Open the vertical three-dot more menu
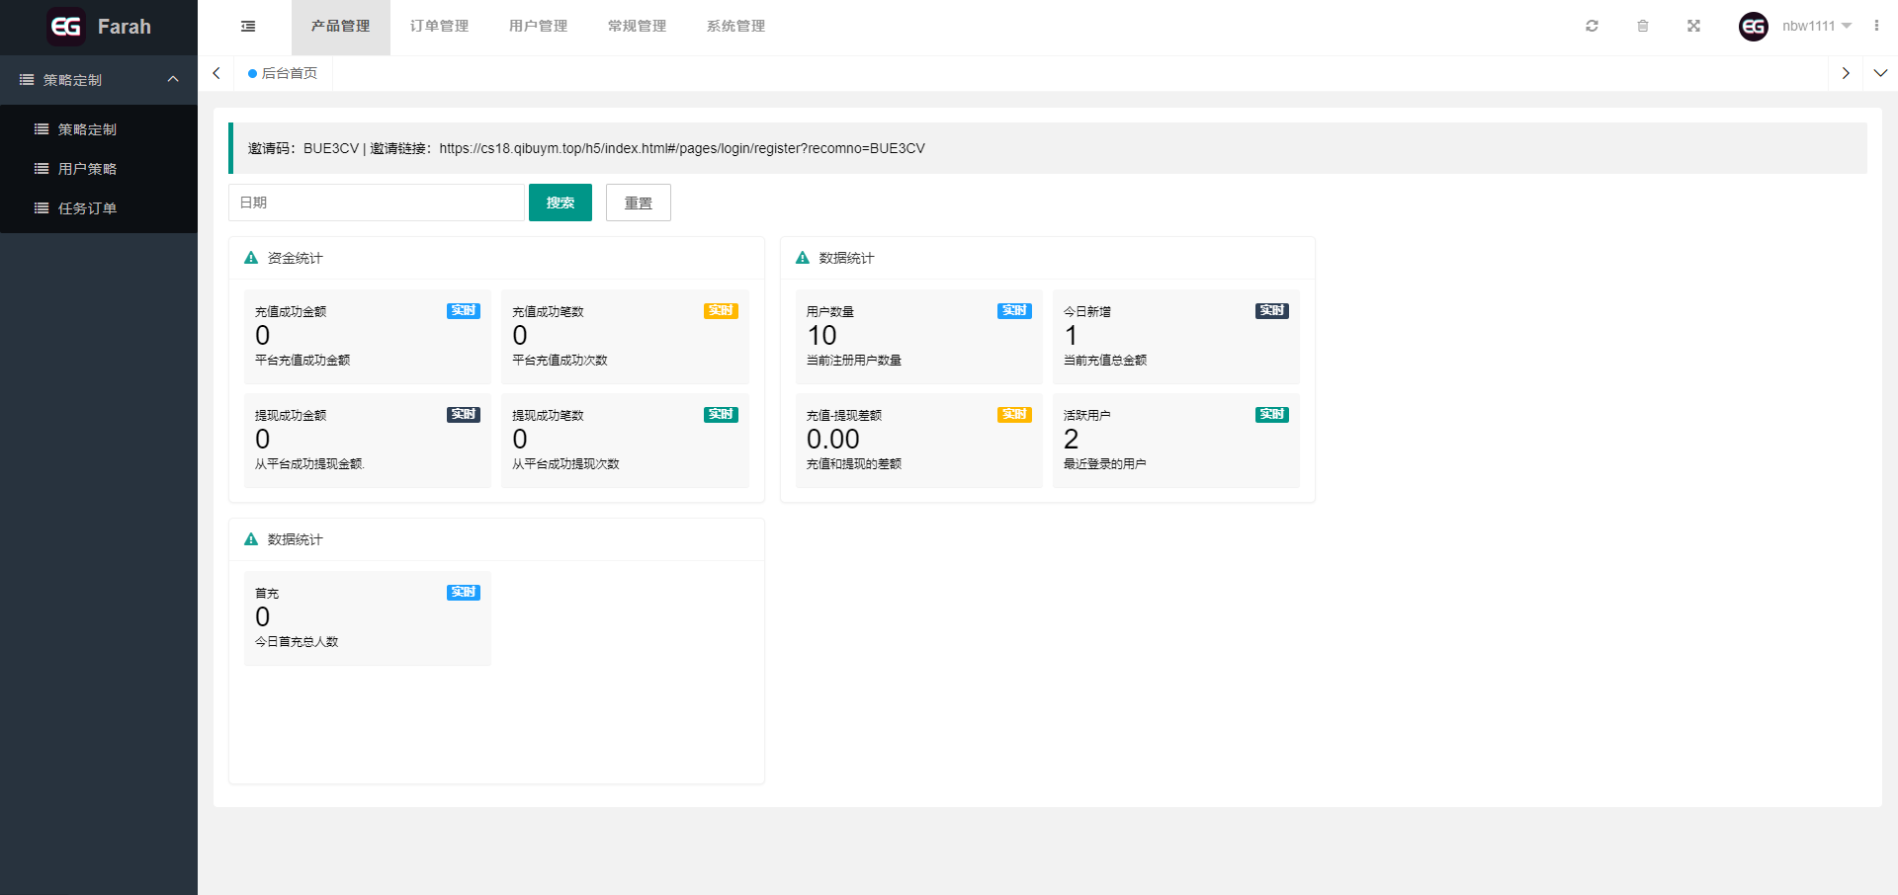The width and height of the screenshot is (1898, 895). [1876, 27]
